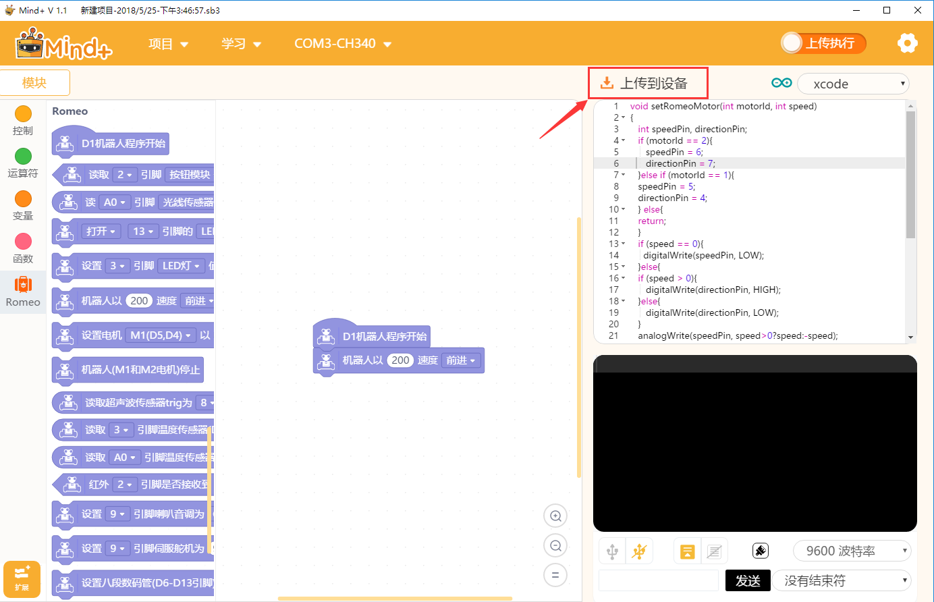Fold code at line 16 arrow

623,279
